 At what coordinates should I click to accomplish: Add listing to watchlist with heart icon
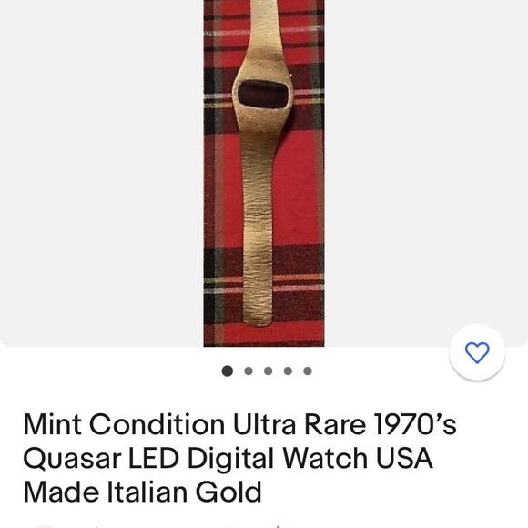coord(477,352)
